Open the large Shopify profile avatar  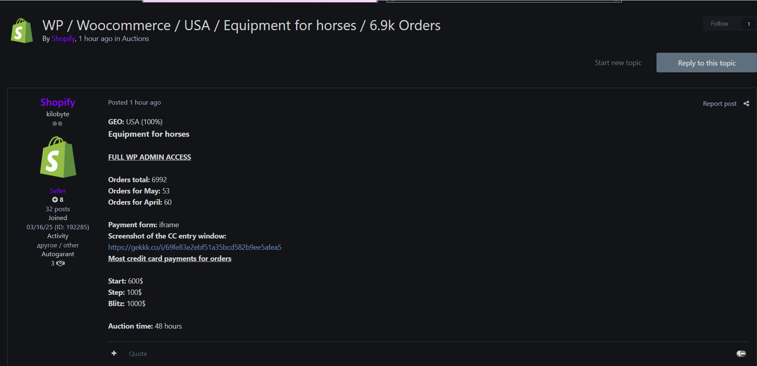pyautogui.click(x=58, y=157)
